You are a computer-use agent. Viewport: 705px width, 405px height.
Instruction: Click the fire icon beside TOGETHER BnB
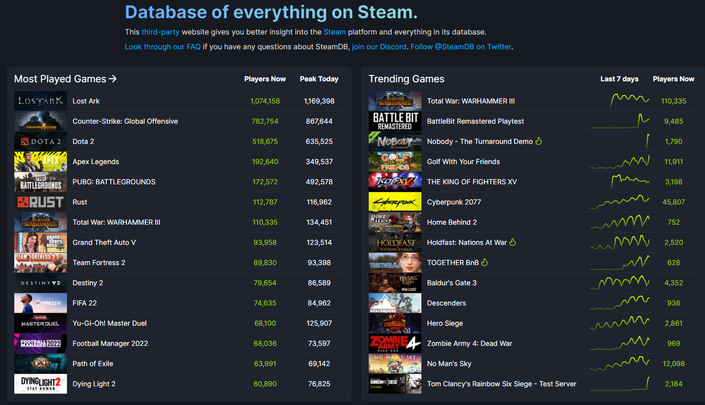click(x=484, y=263)
